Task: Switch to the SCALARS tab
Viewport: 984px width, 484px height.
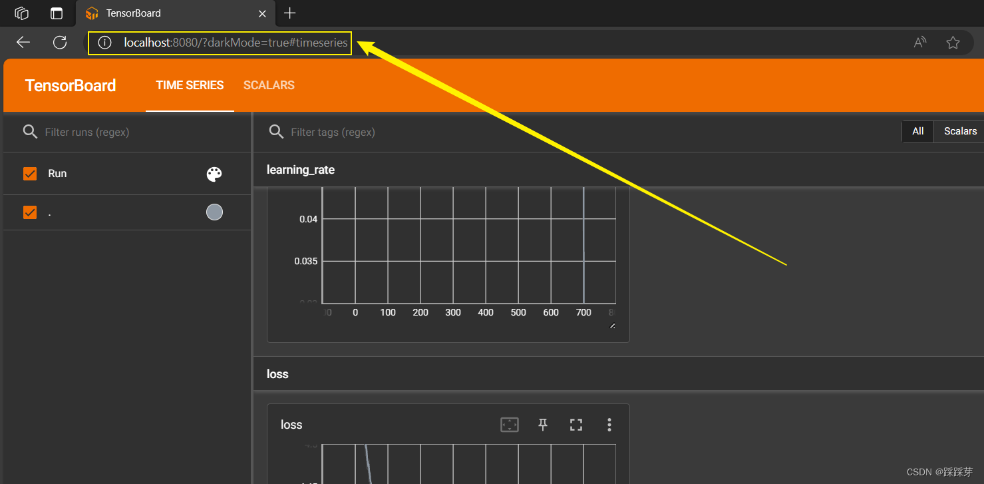Action: [x=269, y=85]
